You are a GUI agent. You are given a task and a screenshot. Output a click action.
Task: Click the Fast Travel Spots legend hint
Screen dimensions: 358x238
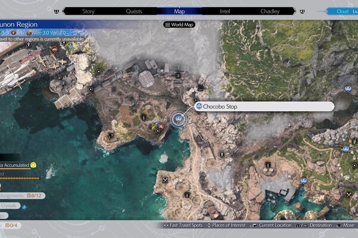[x=183, y=226]
